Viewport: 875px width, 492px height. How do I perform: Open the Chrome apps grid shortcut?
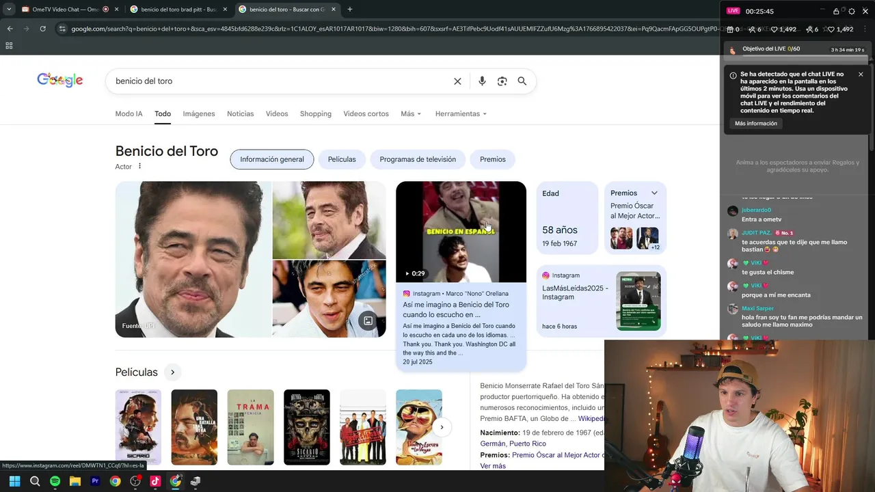(x=9, y=46)
